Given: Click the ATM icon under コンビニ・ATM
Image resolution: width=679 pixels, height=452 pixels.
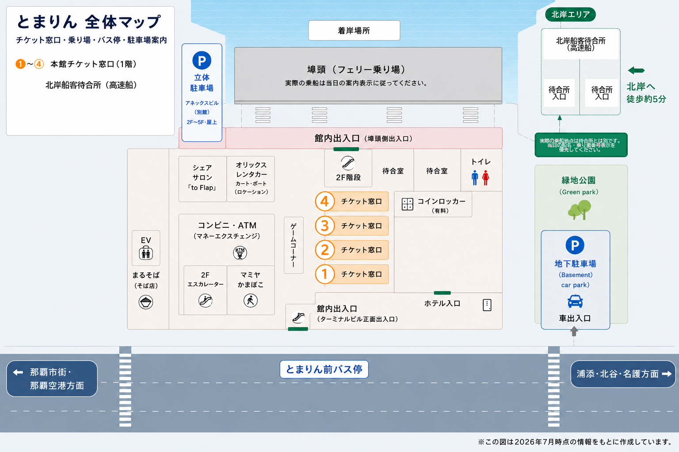Looking at the screenshot, I should coord(240,253).
